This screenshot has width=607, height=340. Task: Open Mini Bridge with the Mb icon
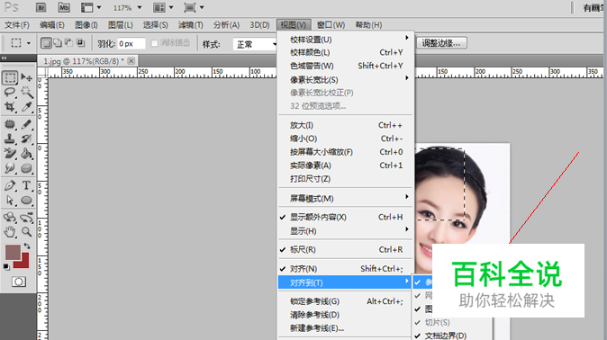click(x=64, y=7)
